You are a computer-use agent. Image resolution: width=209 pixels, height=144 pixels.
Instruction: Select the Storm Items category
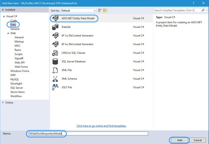18,92
